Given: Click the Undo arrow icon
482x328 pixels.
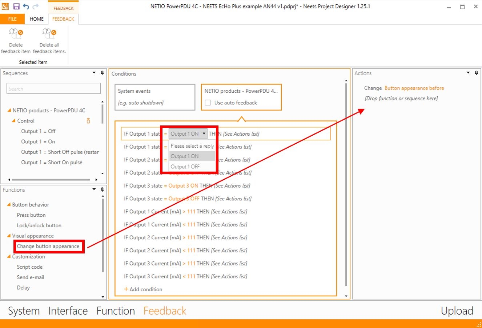Looking at the screenshot, I should 26,6.
